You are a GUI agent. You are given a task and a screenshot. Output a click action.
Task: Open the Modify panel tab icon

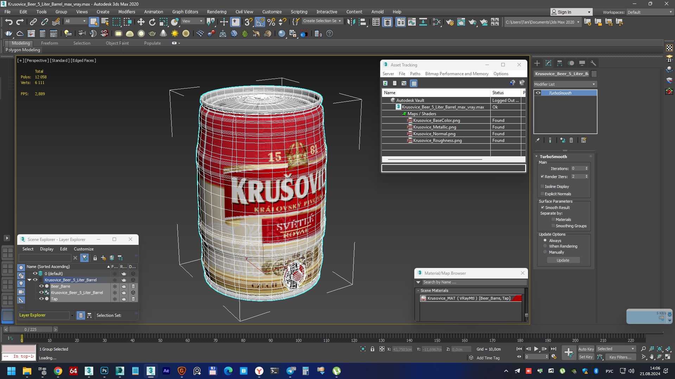point(548,63)
